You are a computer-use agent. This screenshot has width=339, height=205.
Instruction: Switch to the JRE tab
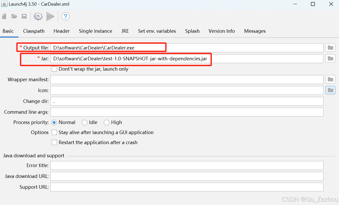(125, 31)
